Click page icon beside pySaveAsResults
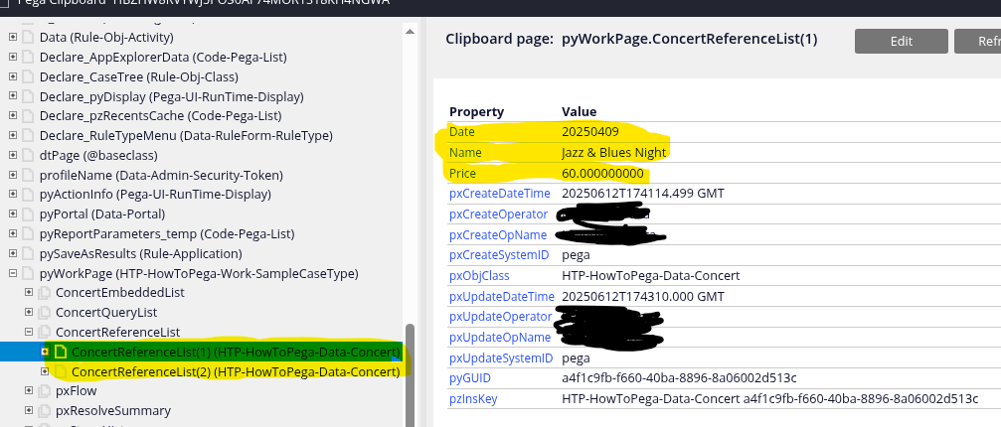This screenshot has width=1001, height=427. 28,253
